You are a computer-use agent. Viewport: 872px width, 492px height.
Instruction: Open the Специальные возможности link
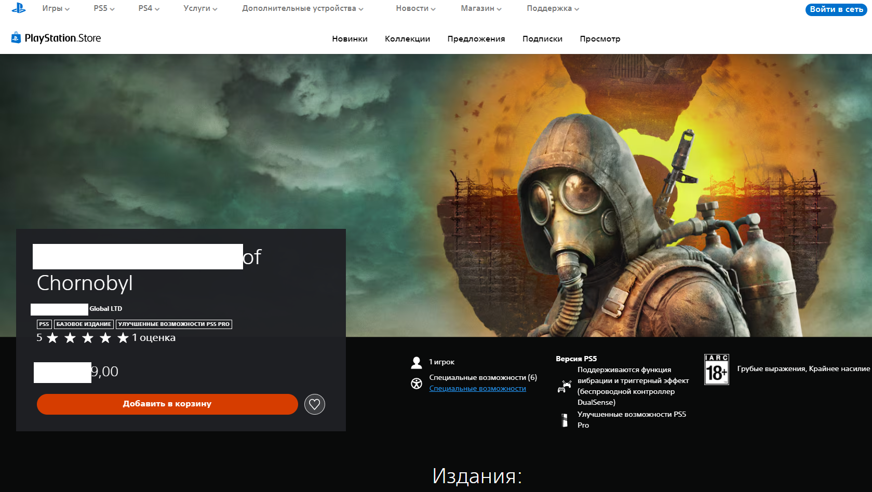478,389
